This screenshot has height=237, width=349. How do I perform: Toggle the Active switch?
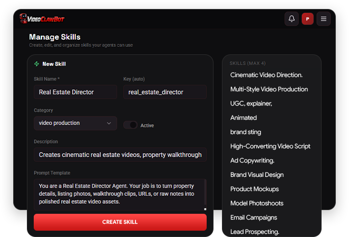130,125
